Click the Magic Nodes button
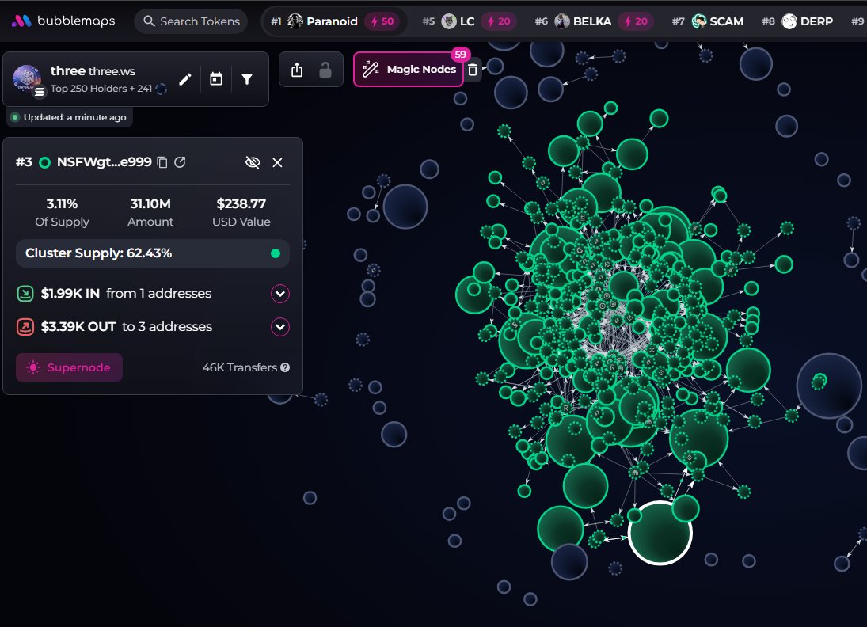 coord(408,69)
